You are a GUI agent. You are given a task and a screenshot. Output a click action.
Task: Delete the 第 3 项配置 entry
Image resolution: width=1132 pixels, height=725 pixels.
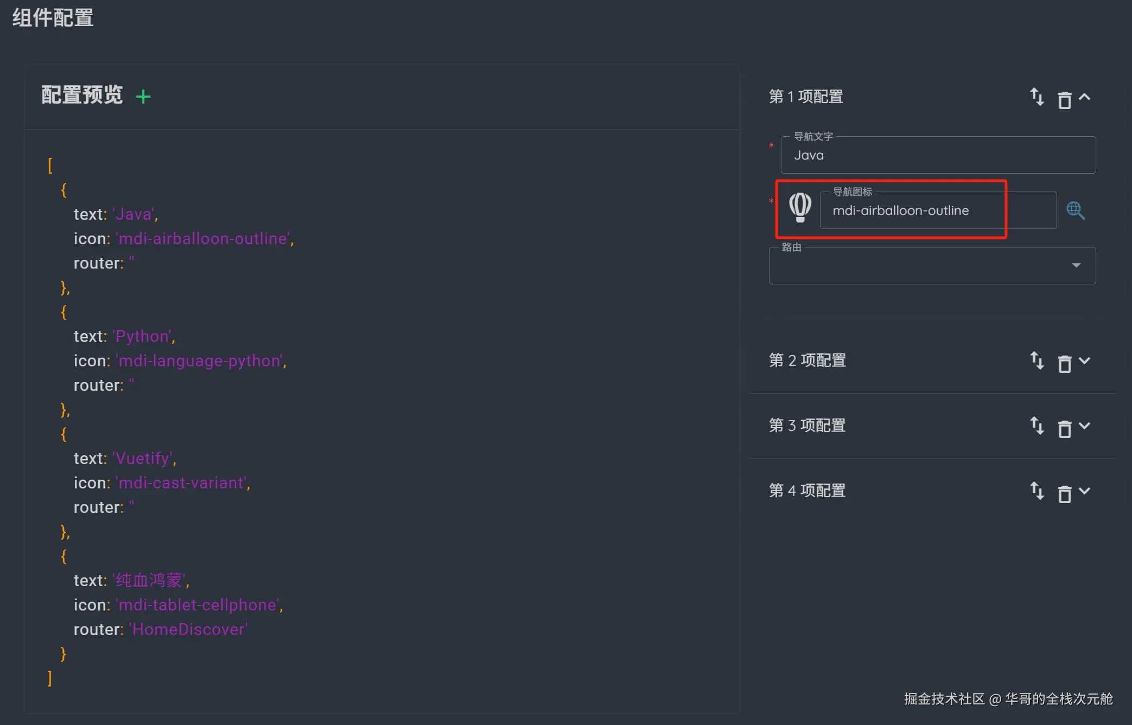(1064, 429)
